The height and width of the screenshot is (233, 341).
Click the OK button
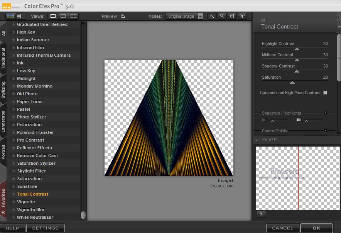[316, 228]
